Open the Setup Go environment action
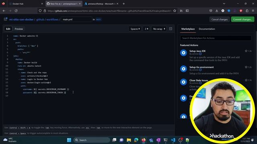The height and width of the screenshot is (144, 257). 202,67
